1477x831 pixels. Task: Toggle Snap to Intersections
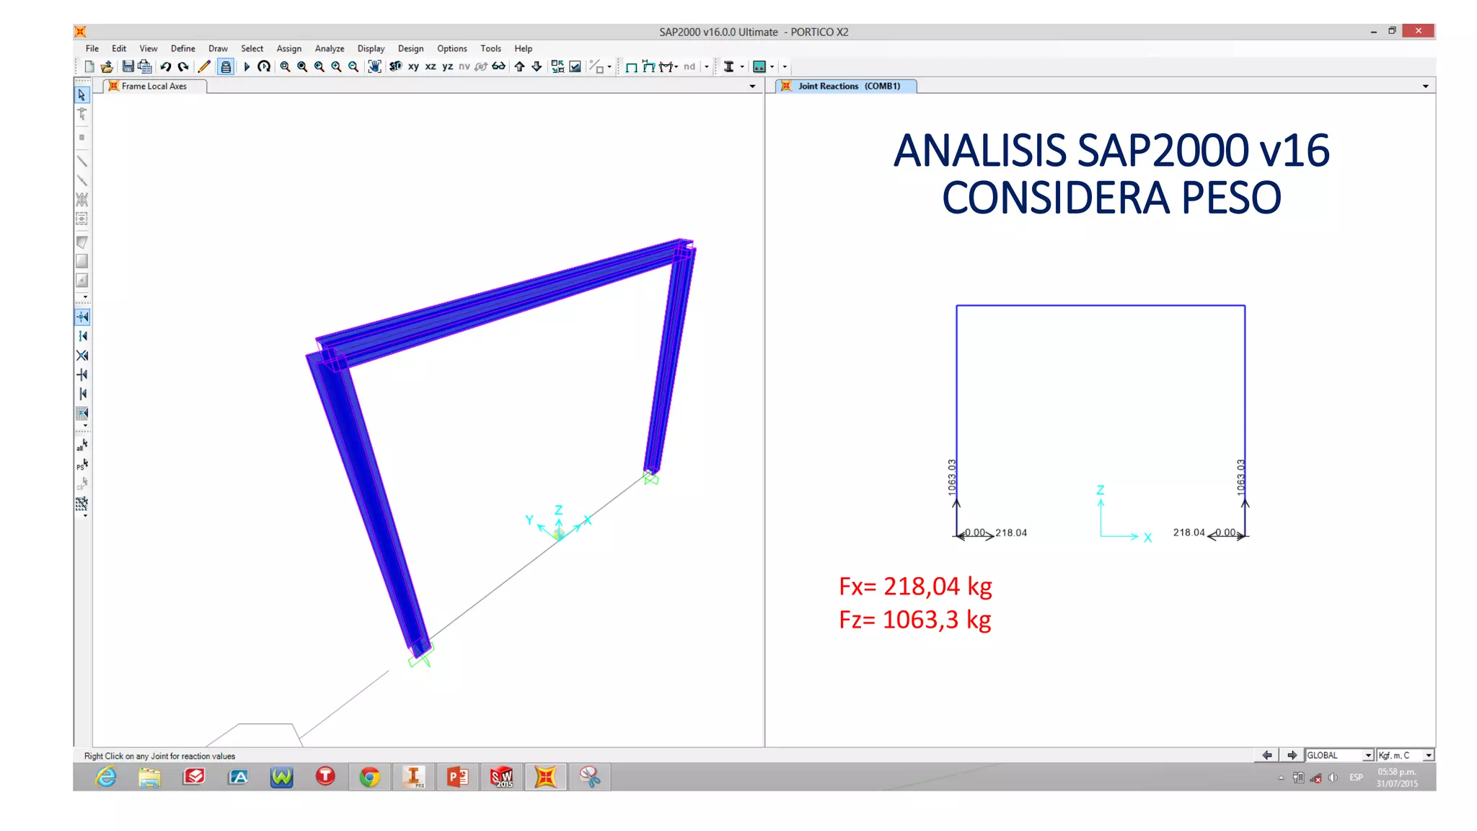(x=82, y=356)
